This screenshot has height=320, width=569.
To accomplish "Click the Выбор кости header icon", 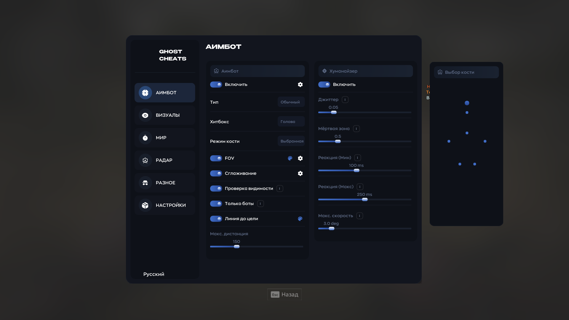I will point(440,72).
